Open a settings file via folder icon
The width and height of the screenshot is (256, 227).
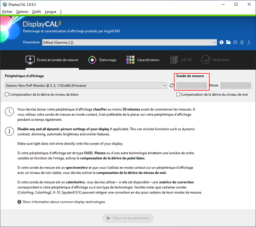228,42
